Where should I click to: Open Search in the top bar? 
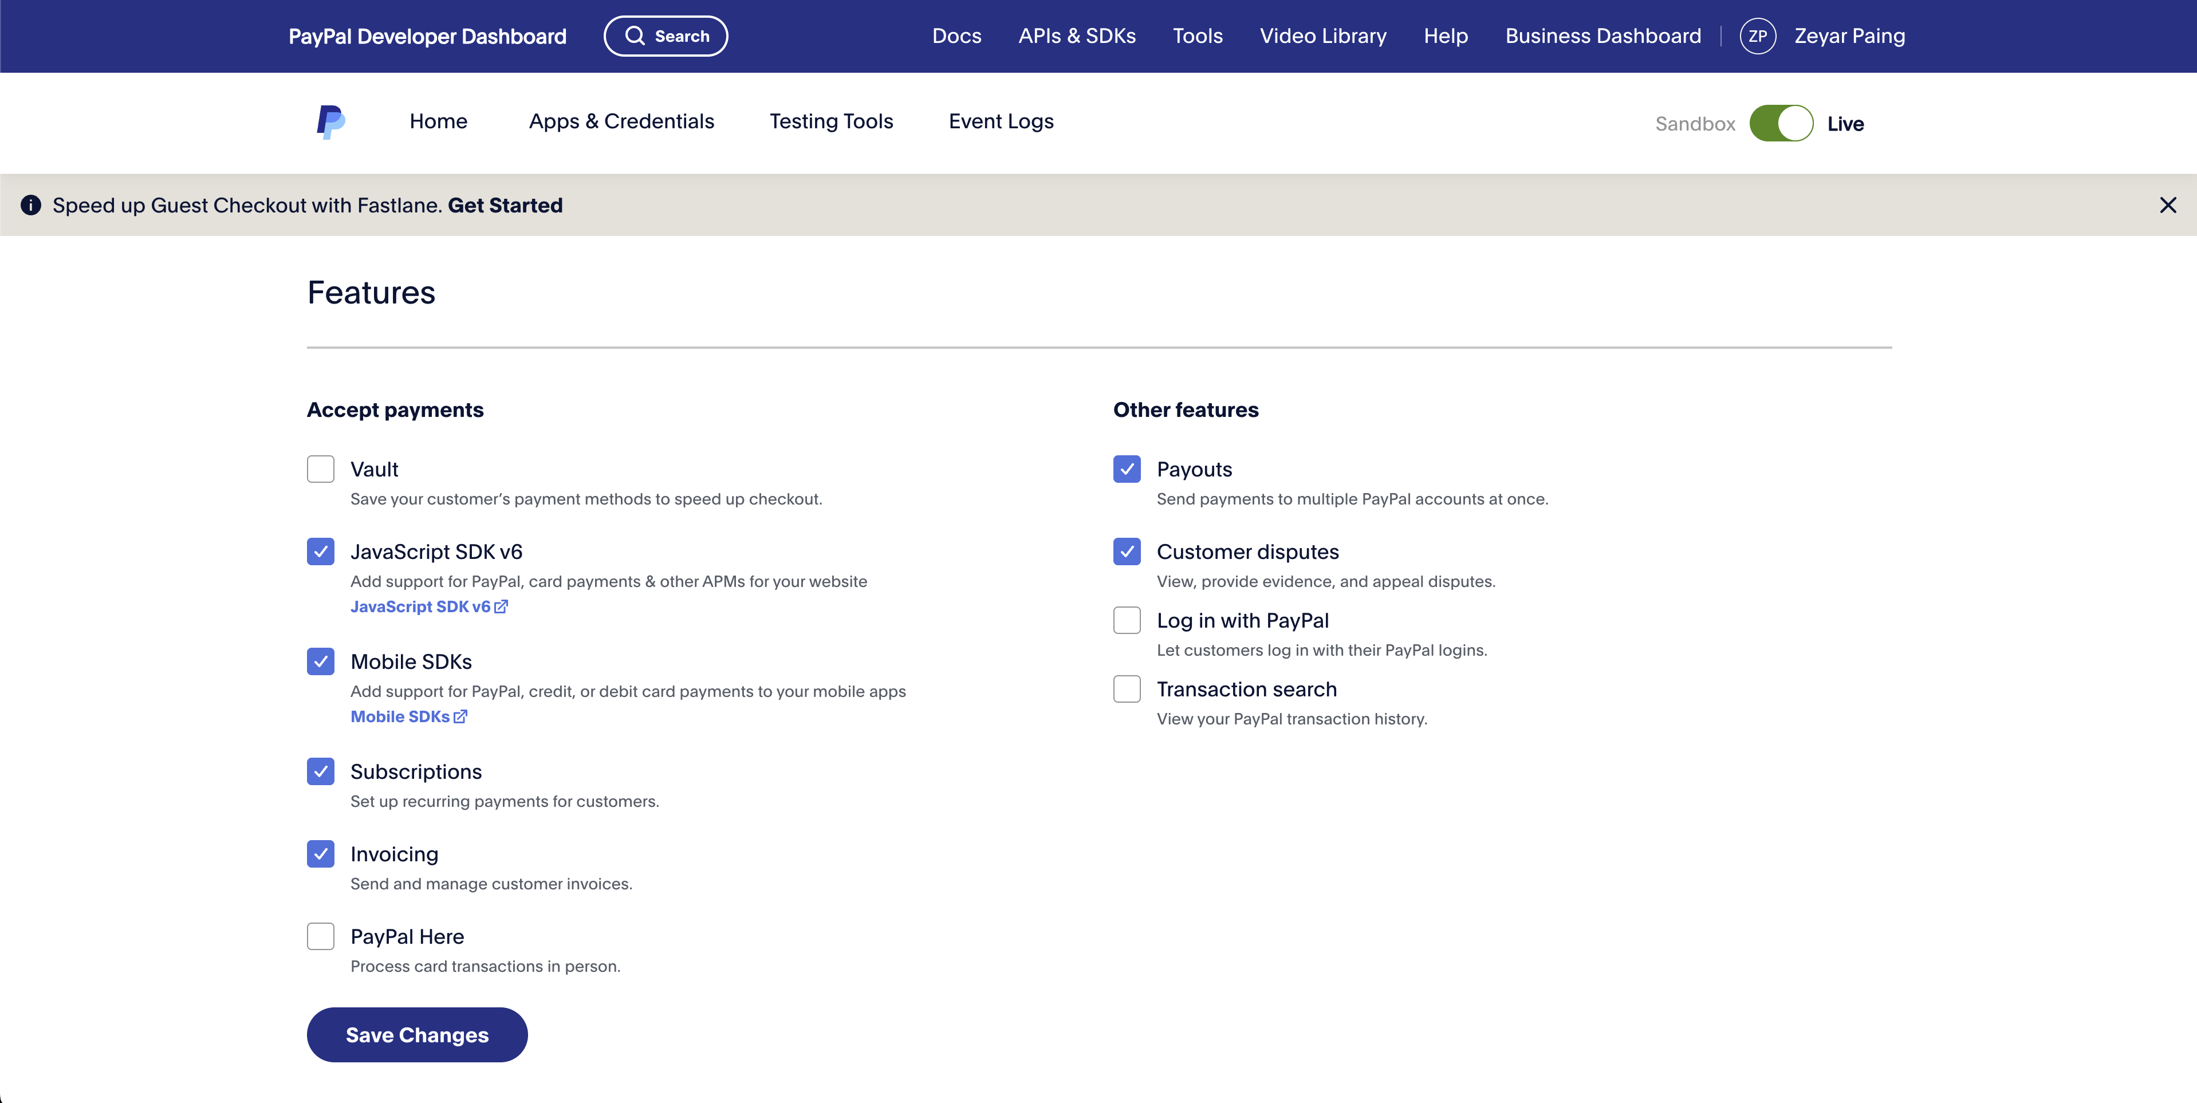click(x=666, y=36)
